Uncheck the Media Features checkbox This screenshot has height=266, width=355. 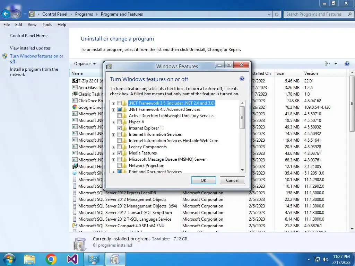(119, 153)
